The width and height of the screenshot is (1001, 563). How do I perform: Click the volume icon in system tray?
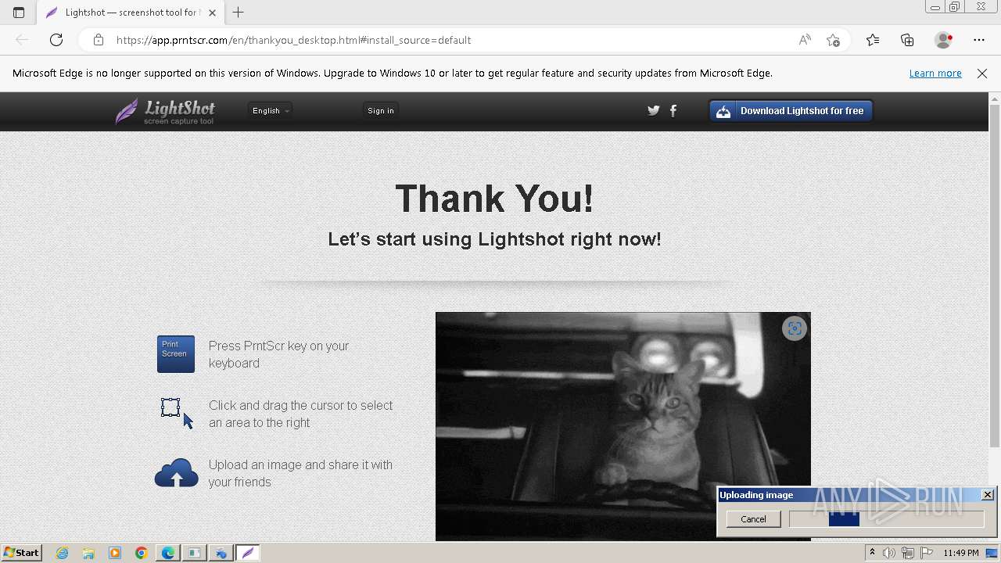tap(889, 553)
